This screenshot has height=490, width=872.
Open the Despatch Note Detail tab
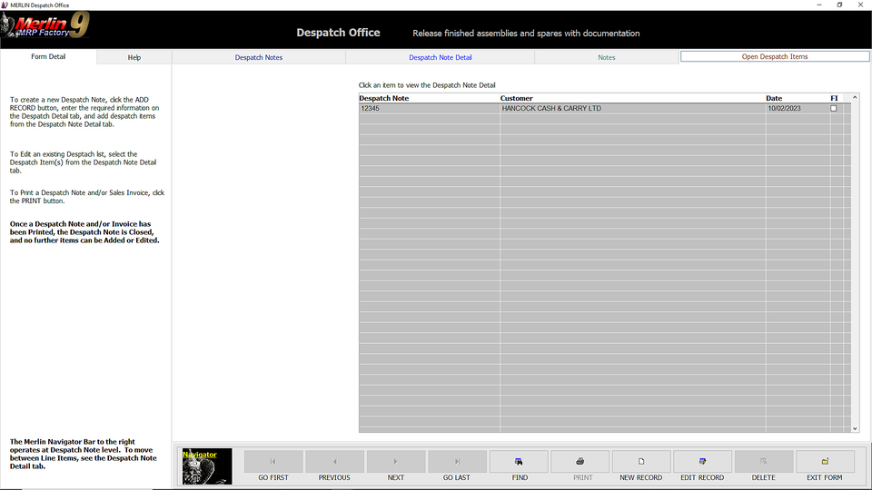coord(441,57)
